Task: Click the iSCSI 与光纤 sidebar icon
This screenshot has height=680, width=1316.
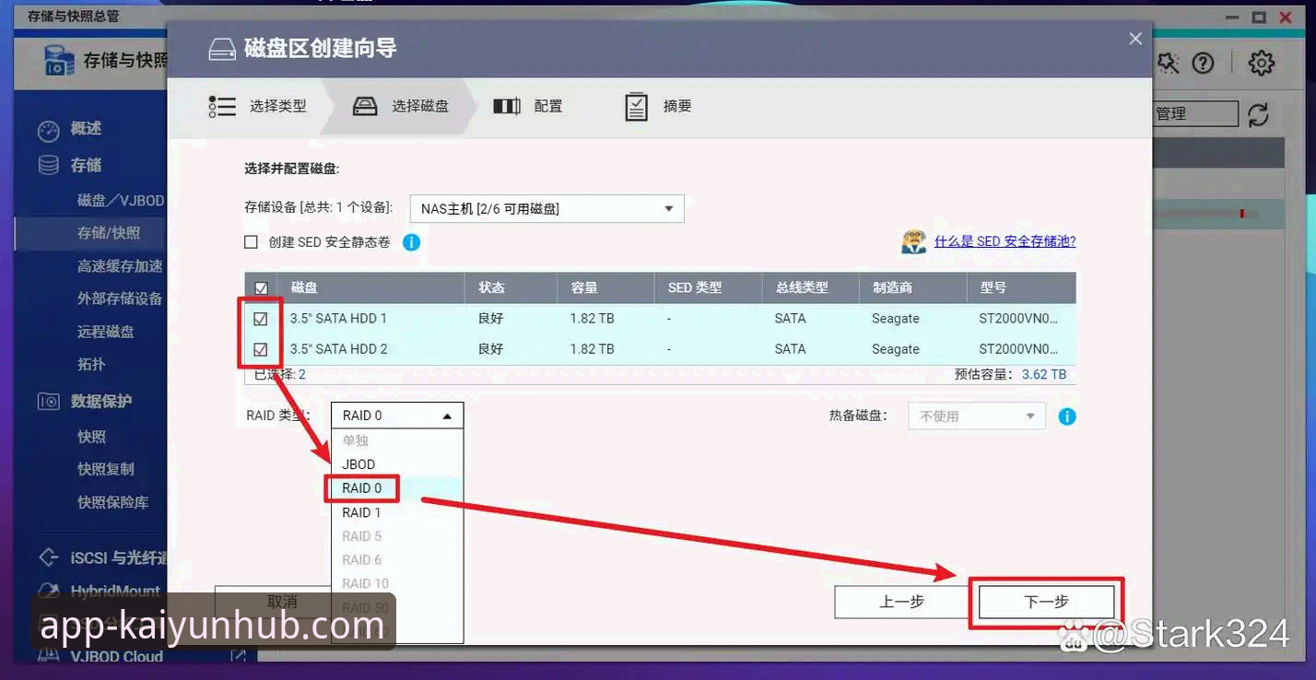Action: click(x=48, y=557)
